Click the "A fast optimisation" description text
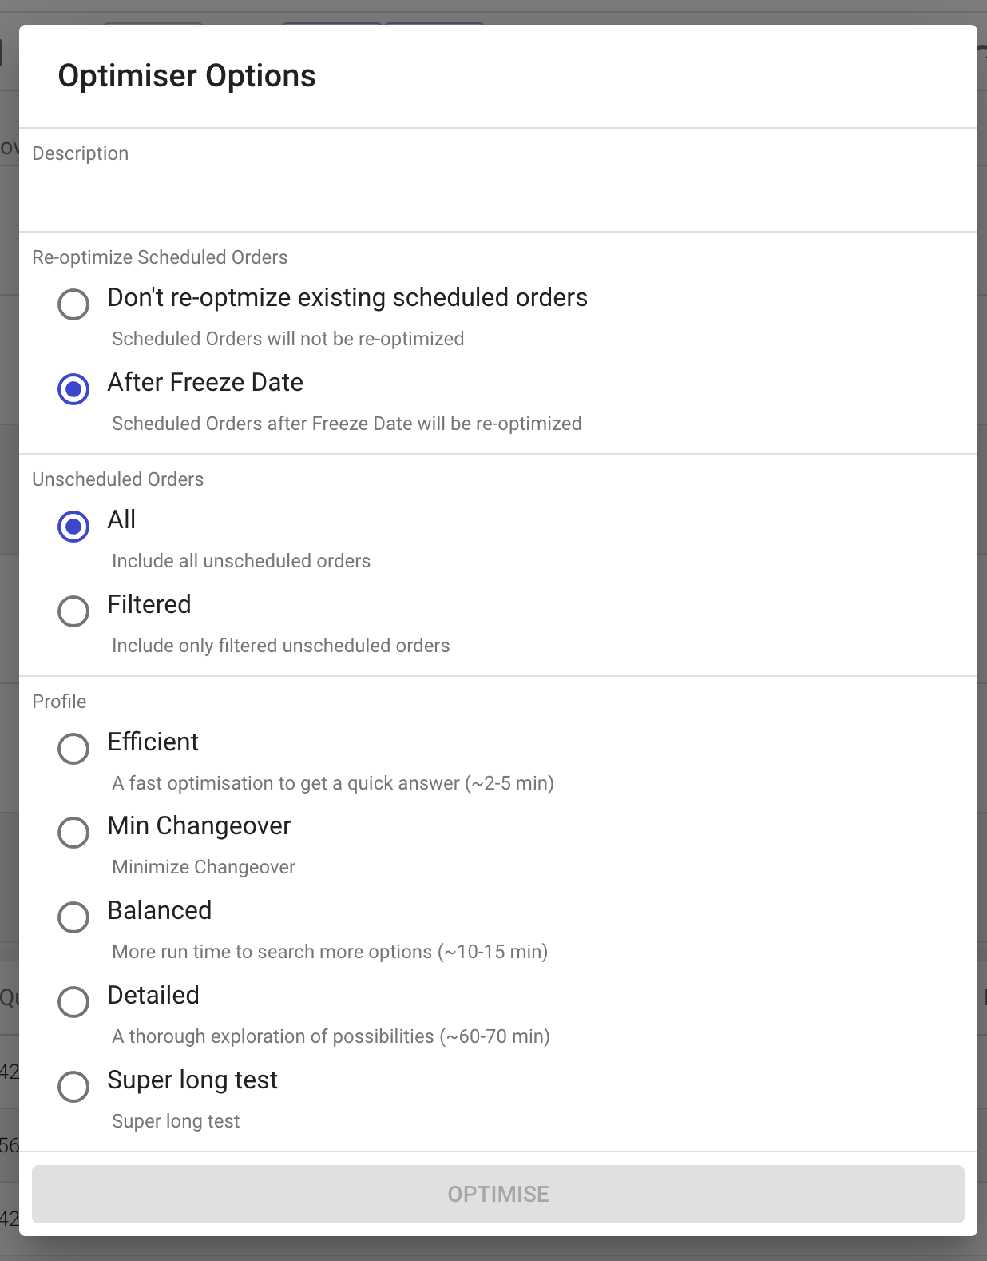The height and width of the screenshot is (1261, 987). [x=333, y=783]
